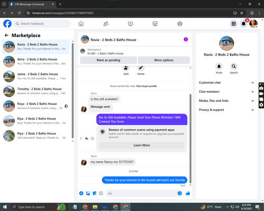Screen dimensions: 264x211
Task: Click Mark as pending button
Action: (108, 60)
